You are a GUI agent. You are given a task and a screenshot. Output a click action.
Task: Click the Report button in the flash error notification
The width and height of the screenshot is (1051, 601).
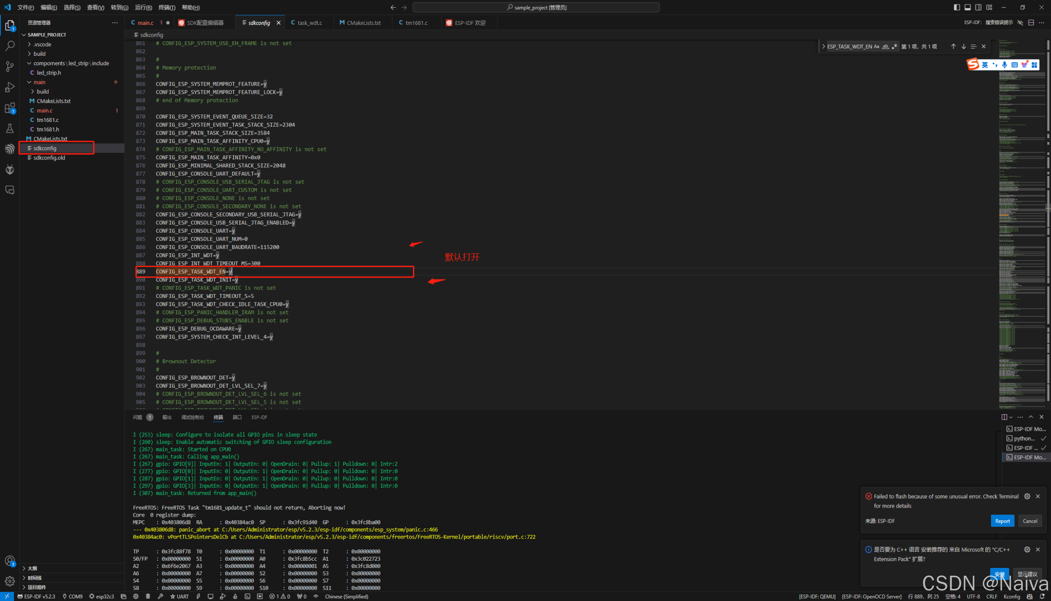[1003, 521]
